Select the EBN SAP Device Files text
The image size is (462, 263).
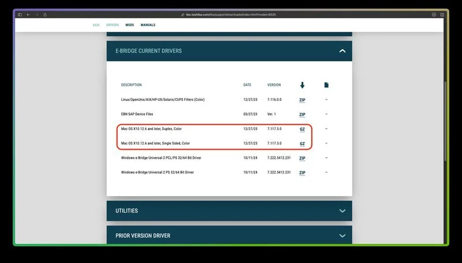coord(137,114)
